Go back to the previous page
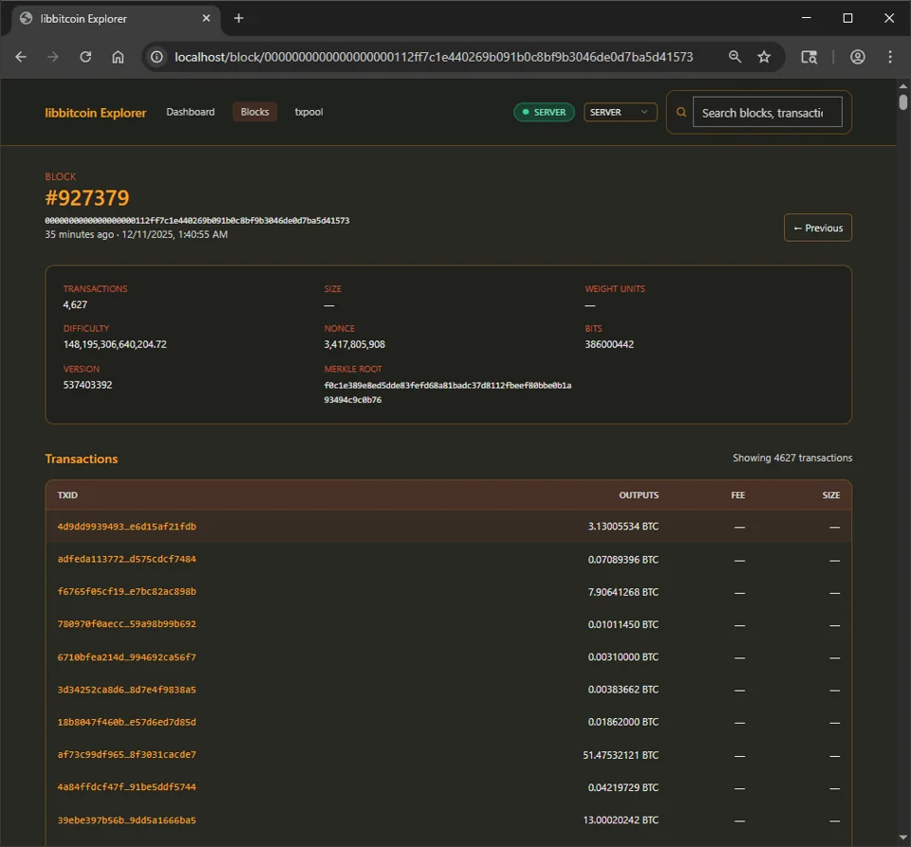This screenshot has width=911, height=847. click(21, 57)
